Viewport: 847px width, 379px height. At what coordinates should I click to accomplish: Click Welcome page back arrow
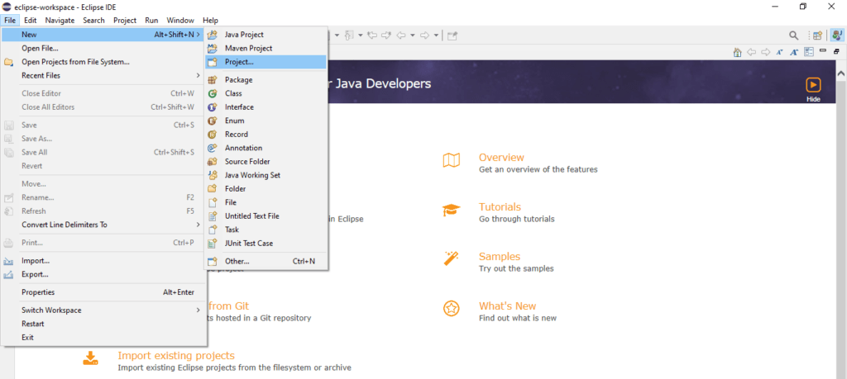751,52
